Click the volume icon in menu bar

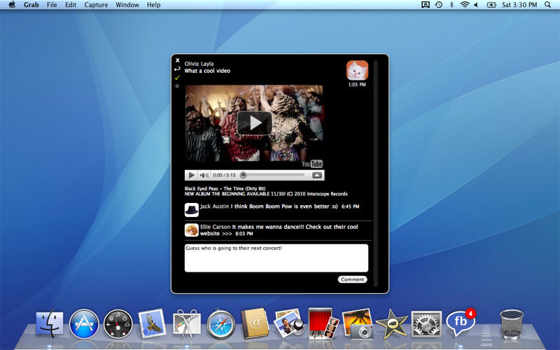(x=476, y=5)
